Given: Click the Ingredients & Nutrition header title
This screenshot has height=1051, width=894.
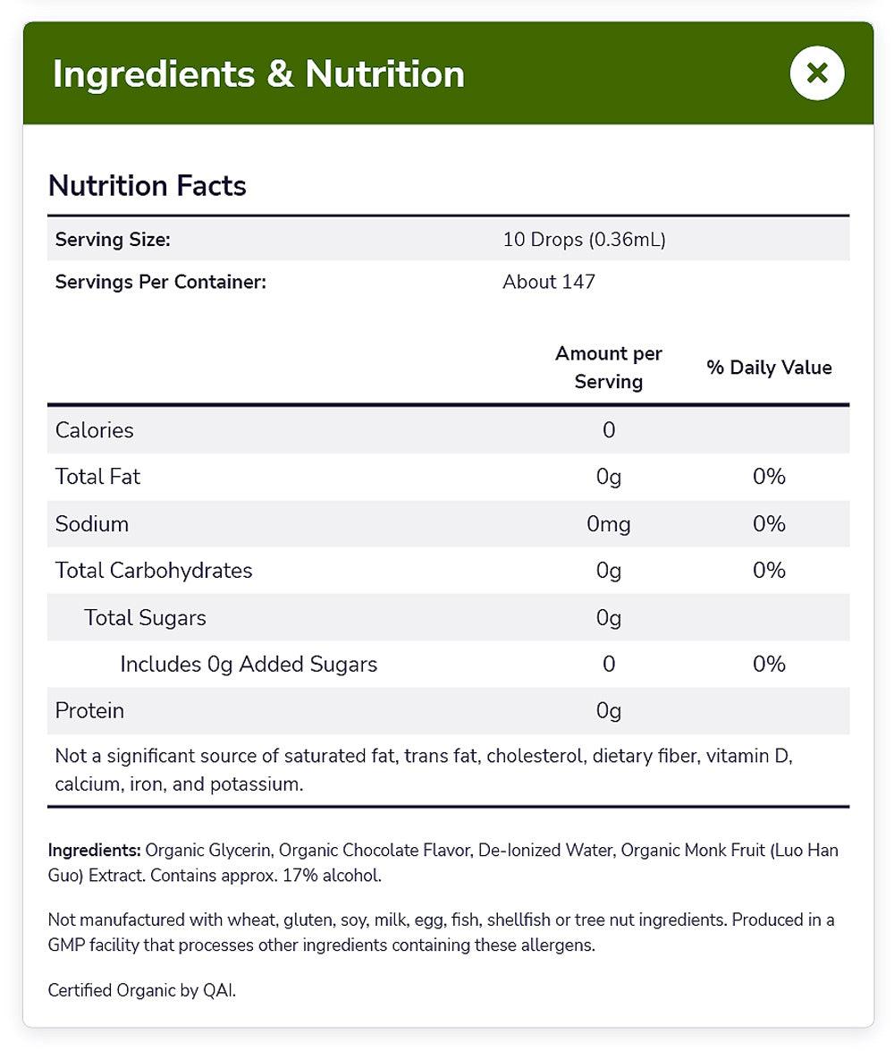Looking at the screenshot, I should click(258, 73).
